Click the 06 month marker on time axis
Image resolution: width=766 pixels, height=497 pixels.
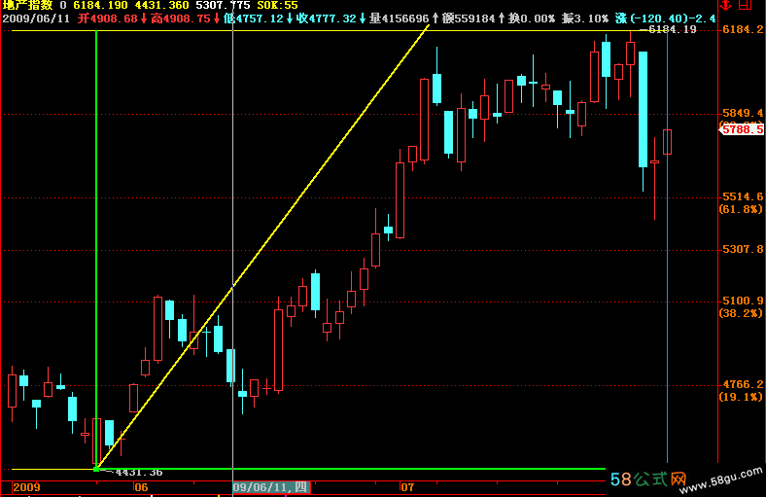click(141, 487)
